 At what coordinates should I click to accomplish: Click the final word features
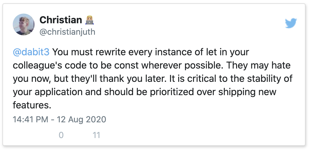32,105
